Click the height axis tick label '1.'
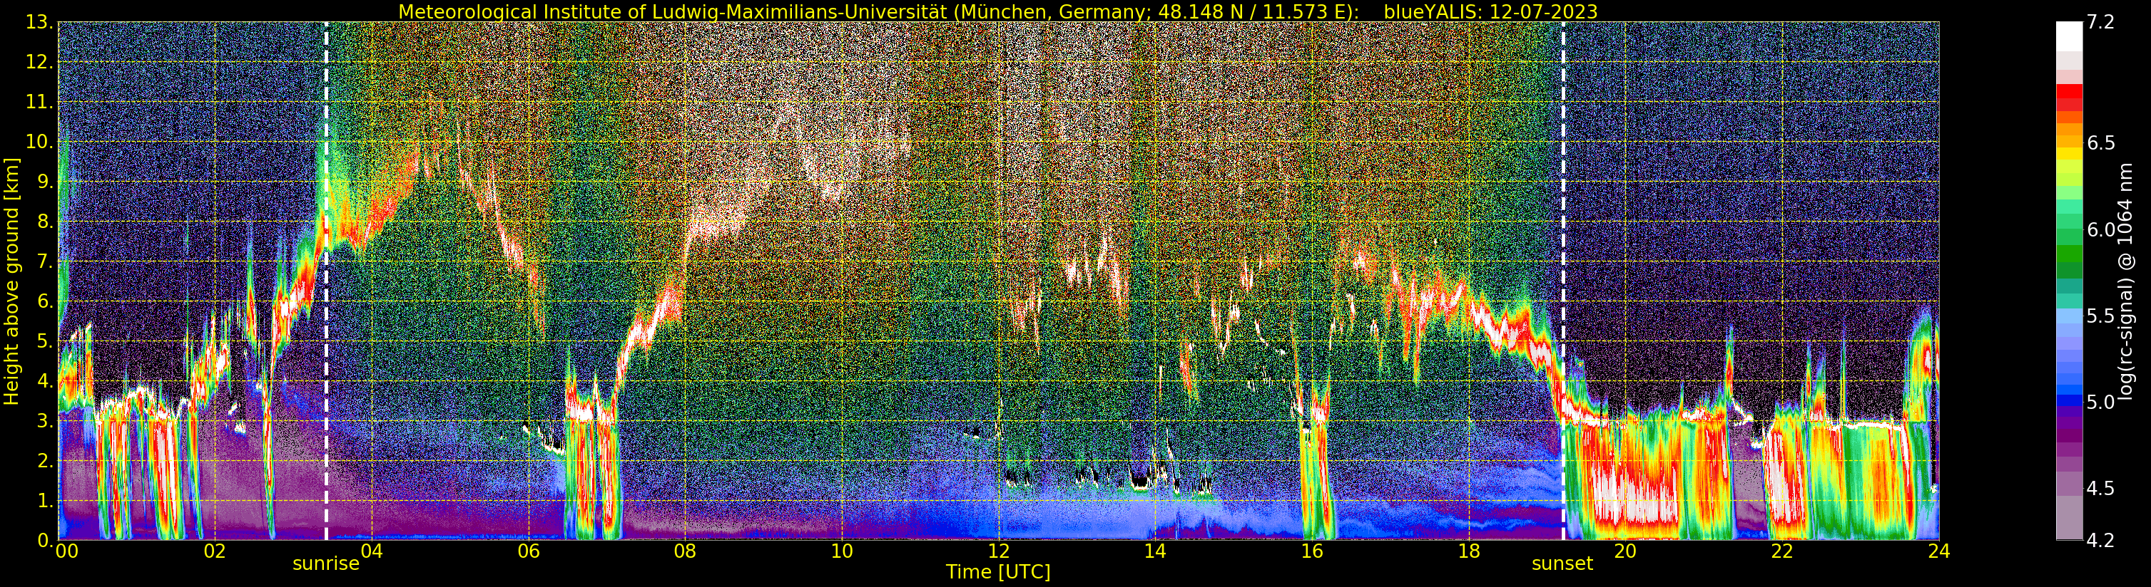 pyautogui.click(x=45, y=501)
